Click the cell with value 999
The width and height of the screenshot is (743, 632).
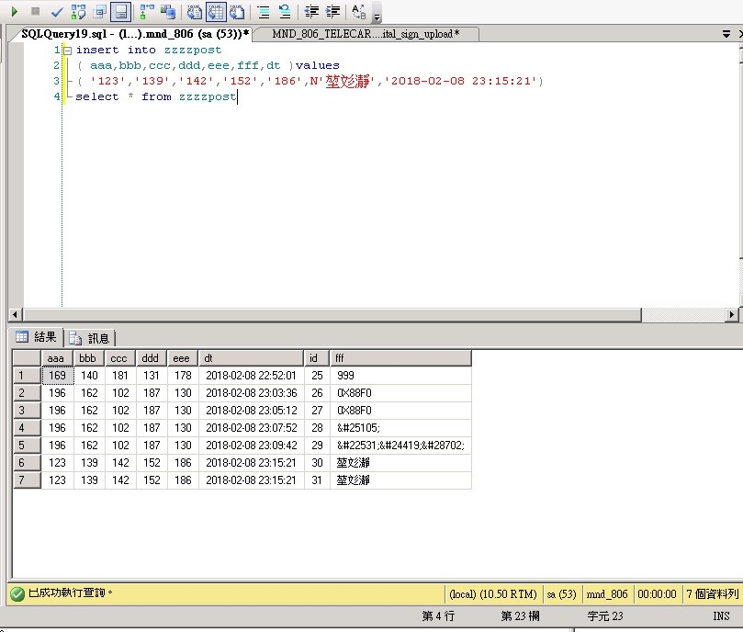400,376
